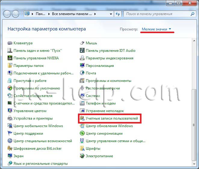The width and height of the screenshot is (199, 169).
Task: Click the Персонализация monitor icon
Action: (82, 65)
